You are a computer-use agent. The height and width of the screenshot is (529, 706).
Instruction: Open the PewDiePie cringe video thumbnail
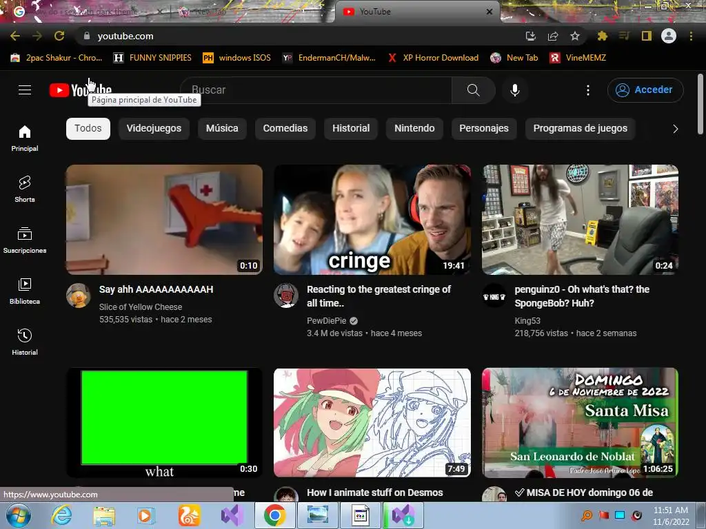click(372, 220)
